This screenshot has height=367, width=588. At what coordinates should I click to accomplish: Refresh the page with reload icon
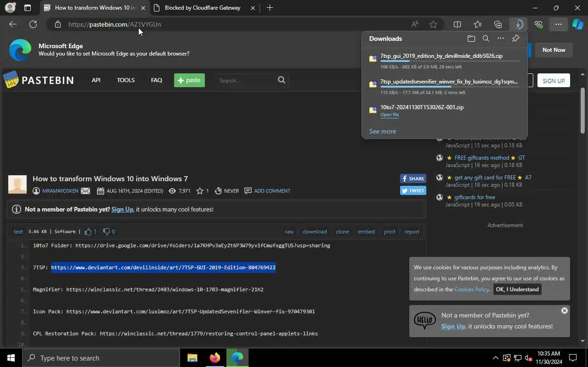tap(33, 24)
